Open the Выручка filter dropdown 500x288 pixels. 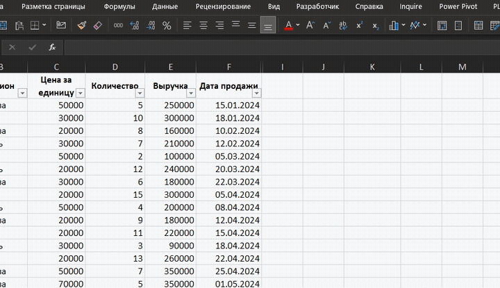pyautogui.click(x=191, y=93)
